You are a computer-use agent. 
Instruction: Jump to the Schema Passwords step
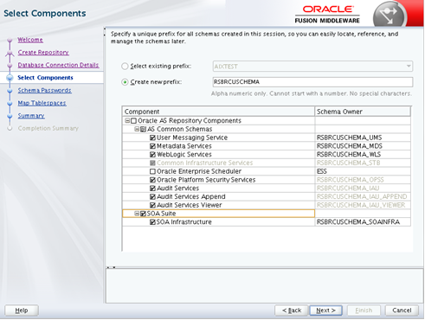(44, 90)
